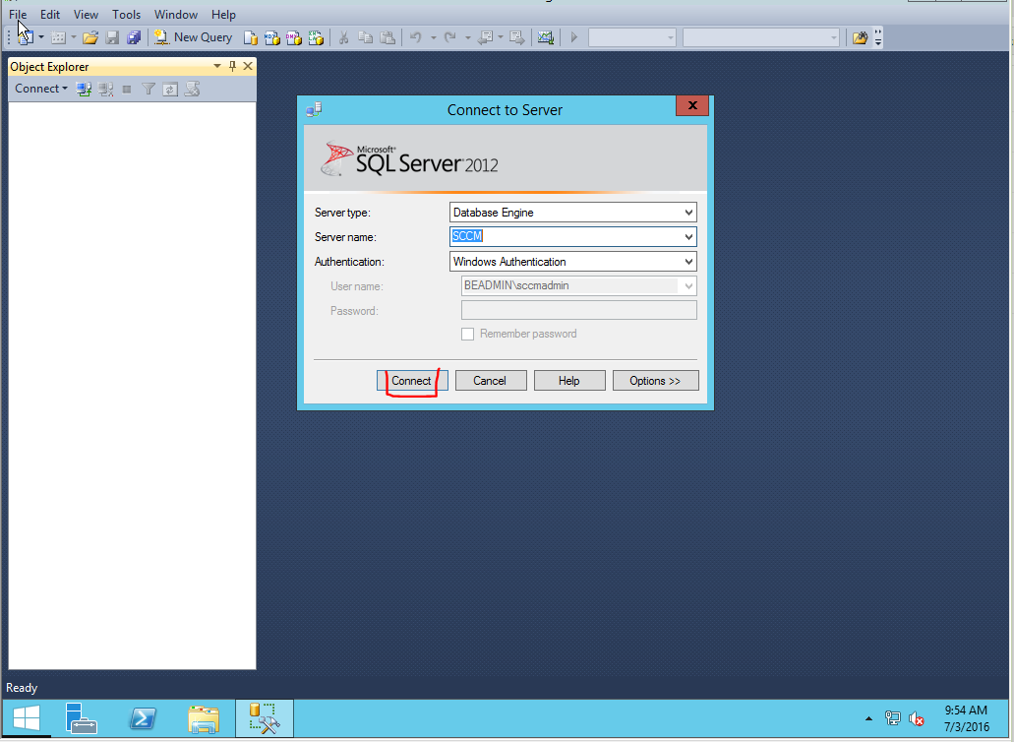Expand the New Project icon dropdown arrow
Viewport: 1014px width, 742px height.
(x=41, y=37)
